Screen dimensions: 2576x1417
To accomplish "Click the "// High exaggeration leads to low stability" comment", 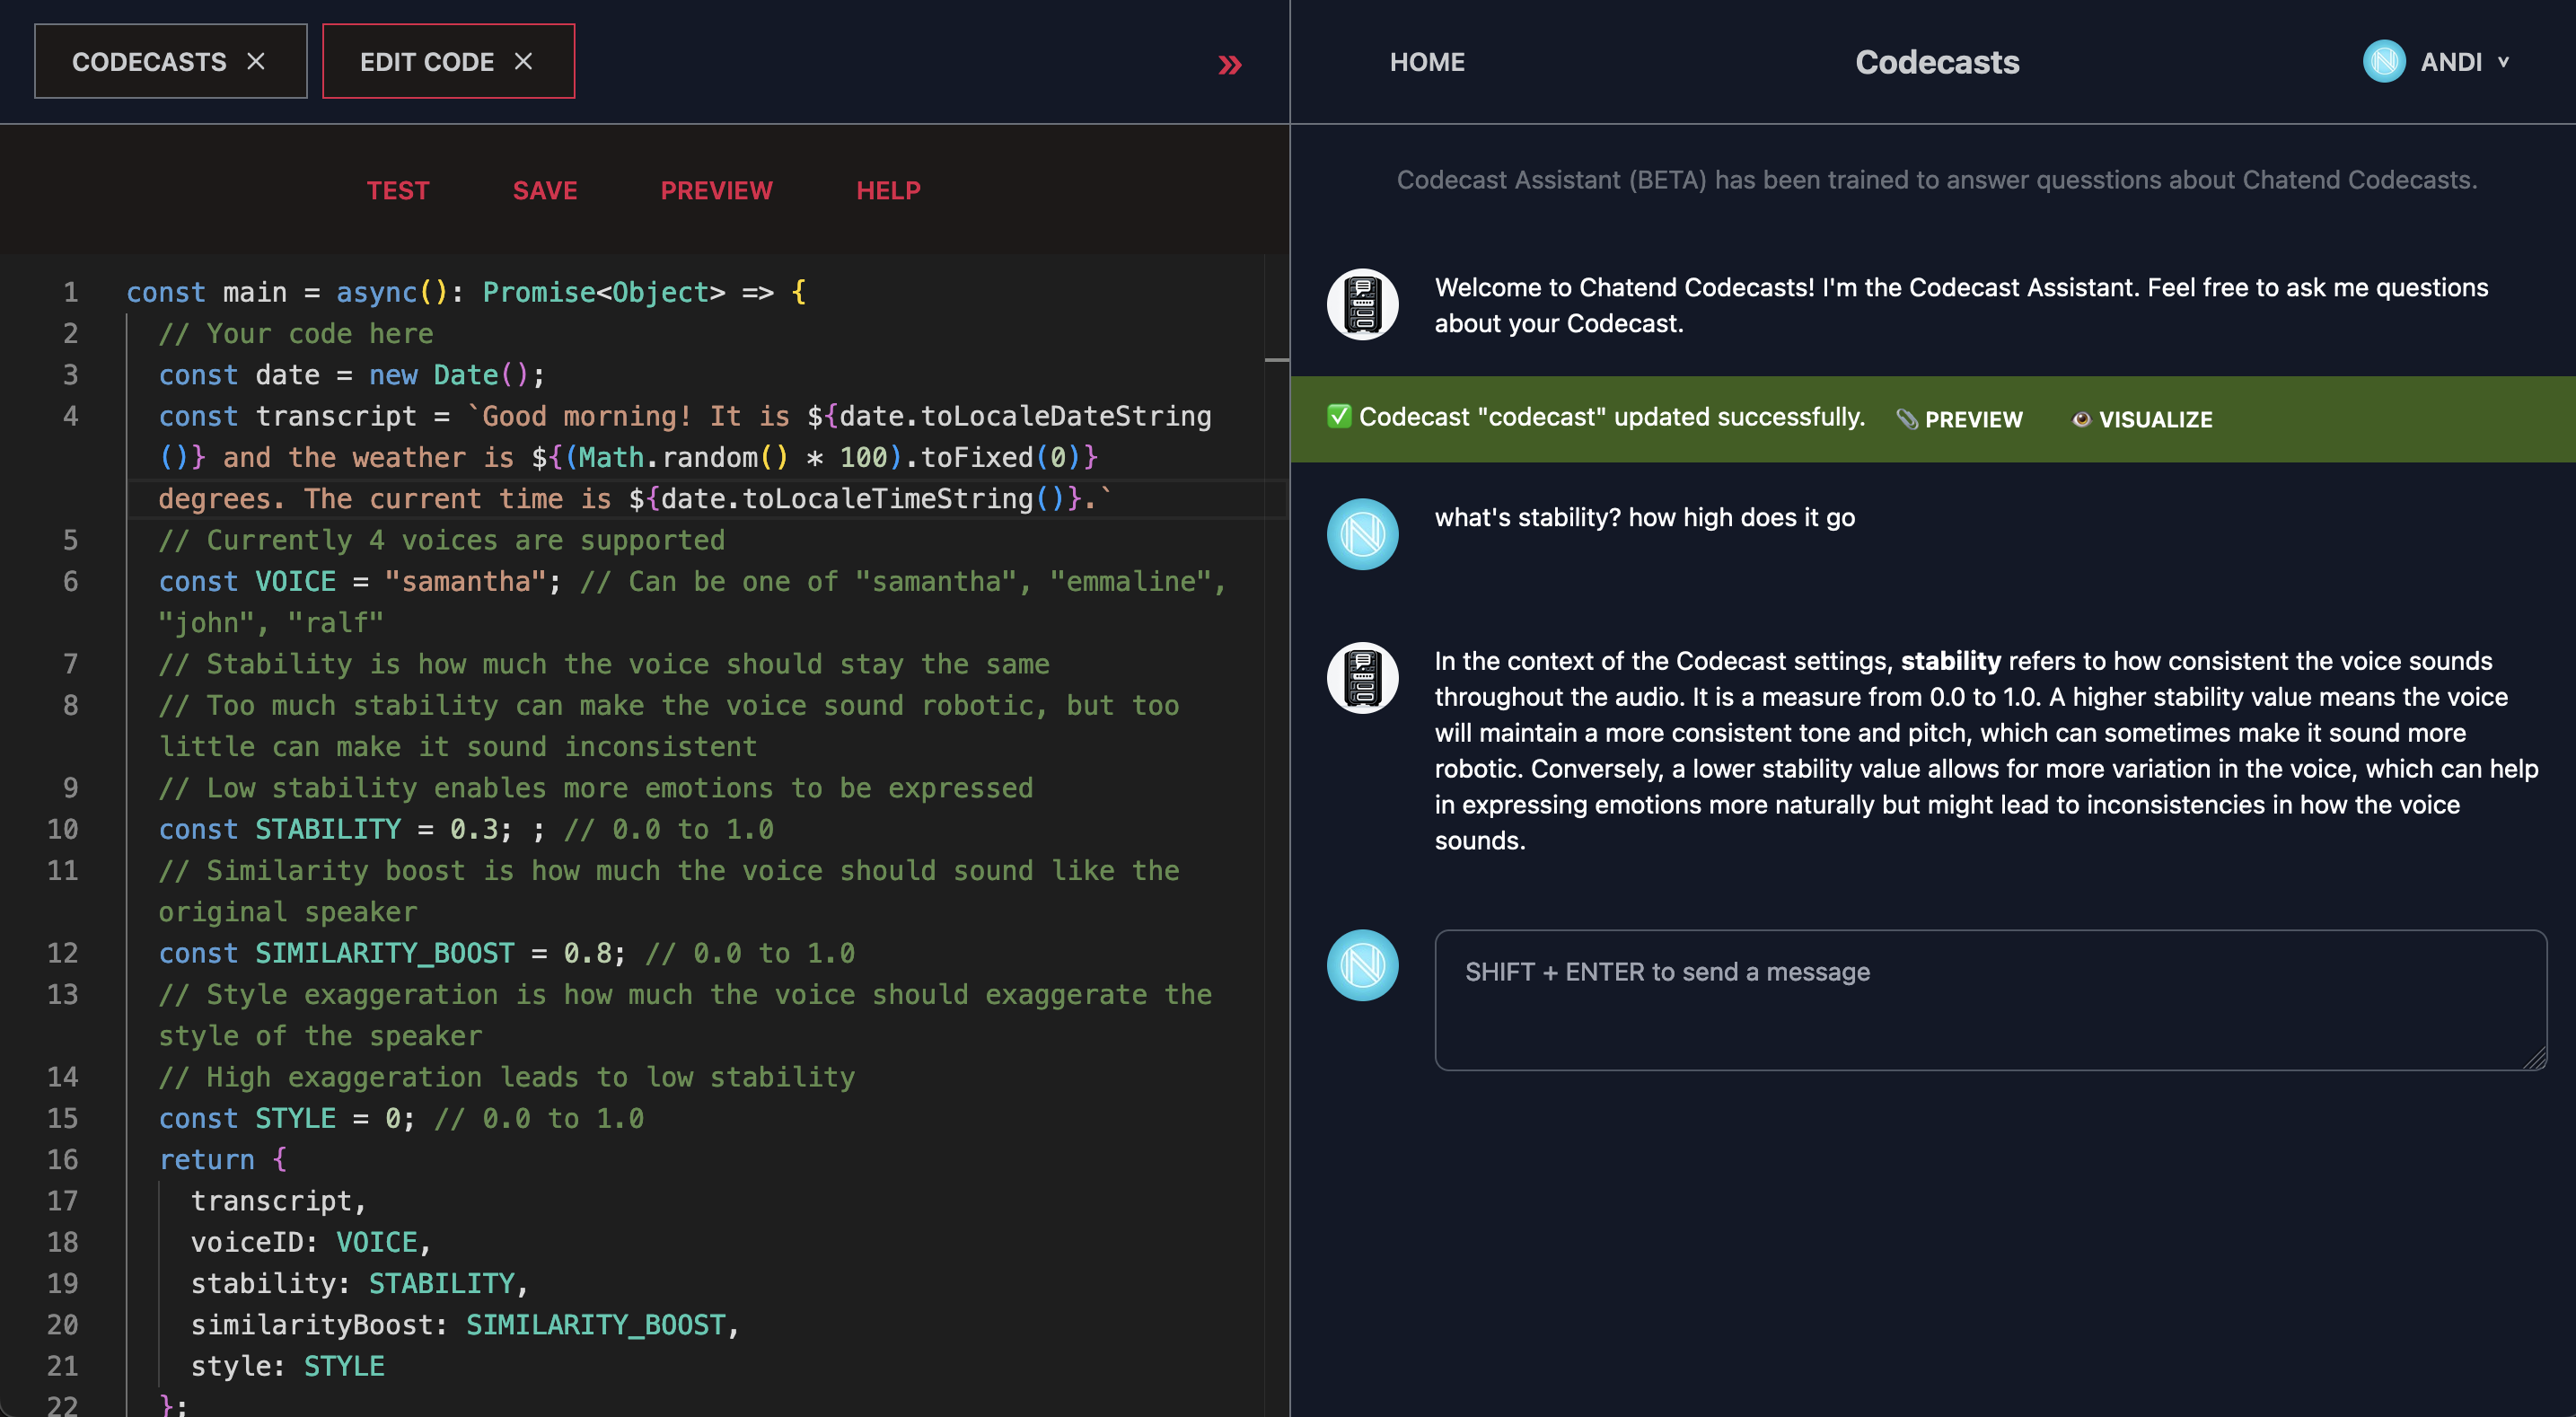I will click(507, 1077).
